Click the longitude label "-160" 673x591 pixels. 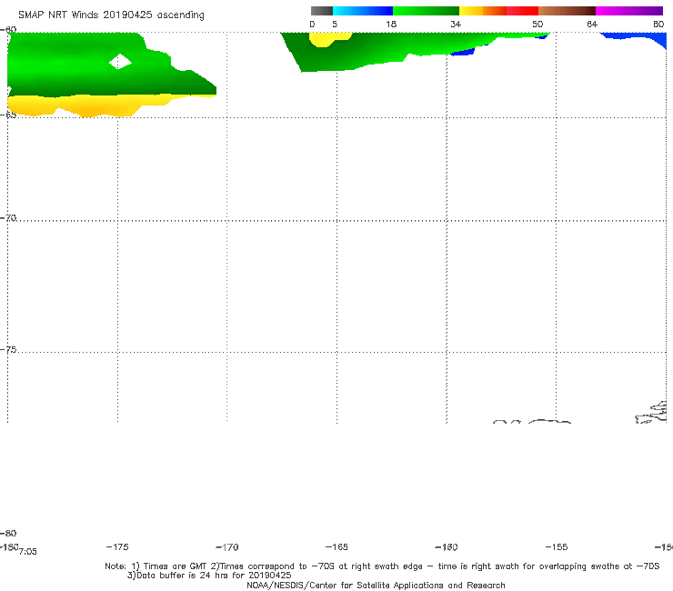[x=447, y=547]
